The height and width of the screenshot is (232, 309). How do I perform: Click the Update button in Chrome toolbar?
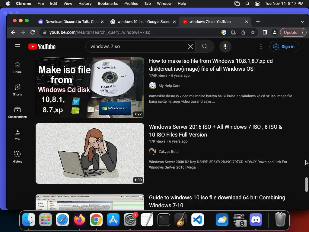click(291, 32)
